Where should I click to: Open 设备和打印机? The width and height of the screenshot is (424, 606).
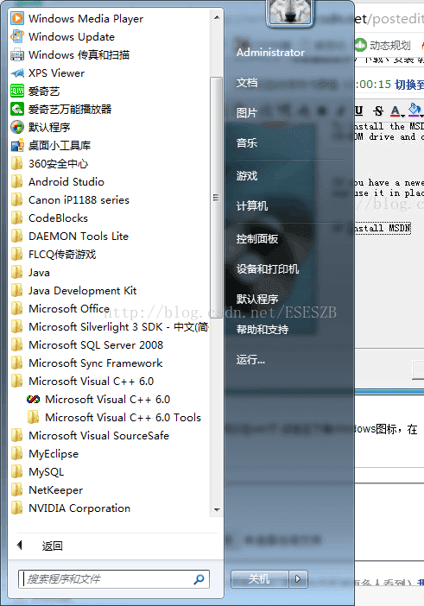[268, 269]
